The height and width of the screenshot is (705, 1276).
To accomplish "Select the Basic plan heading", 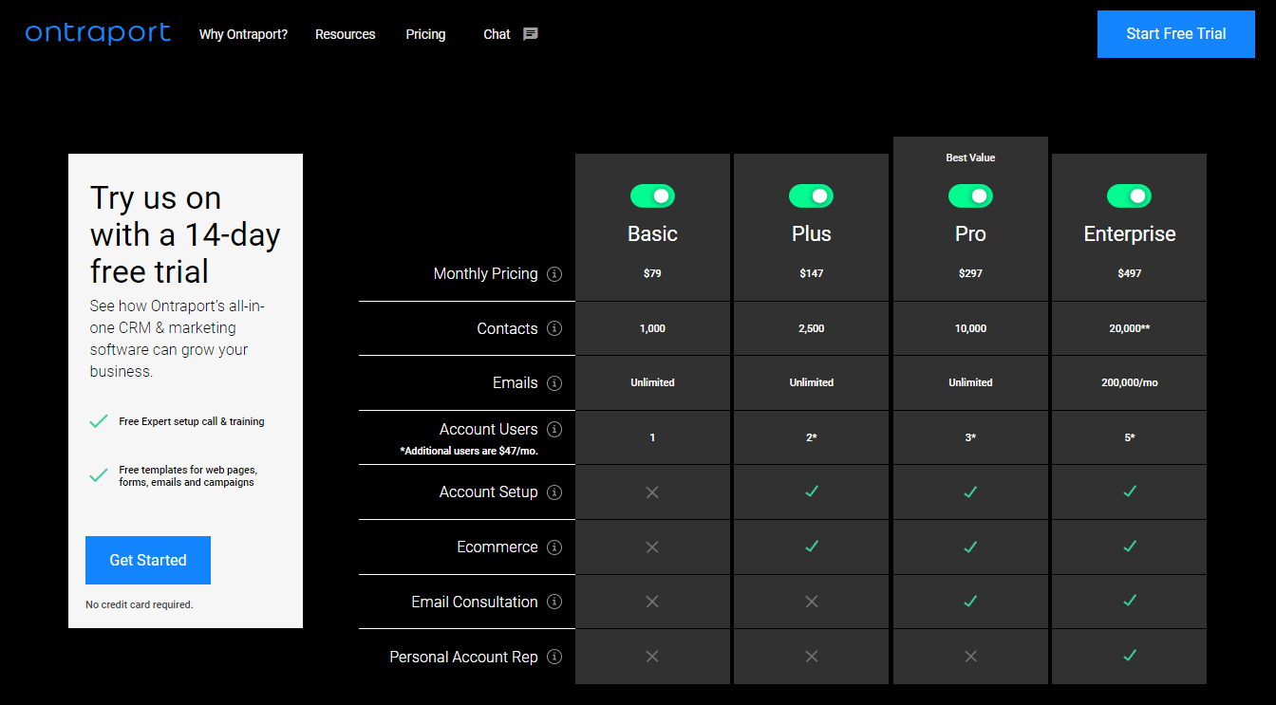I will [652, 234].
